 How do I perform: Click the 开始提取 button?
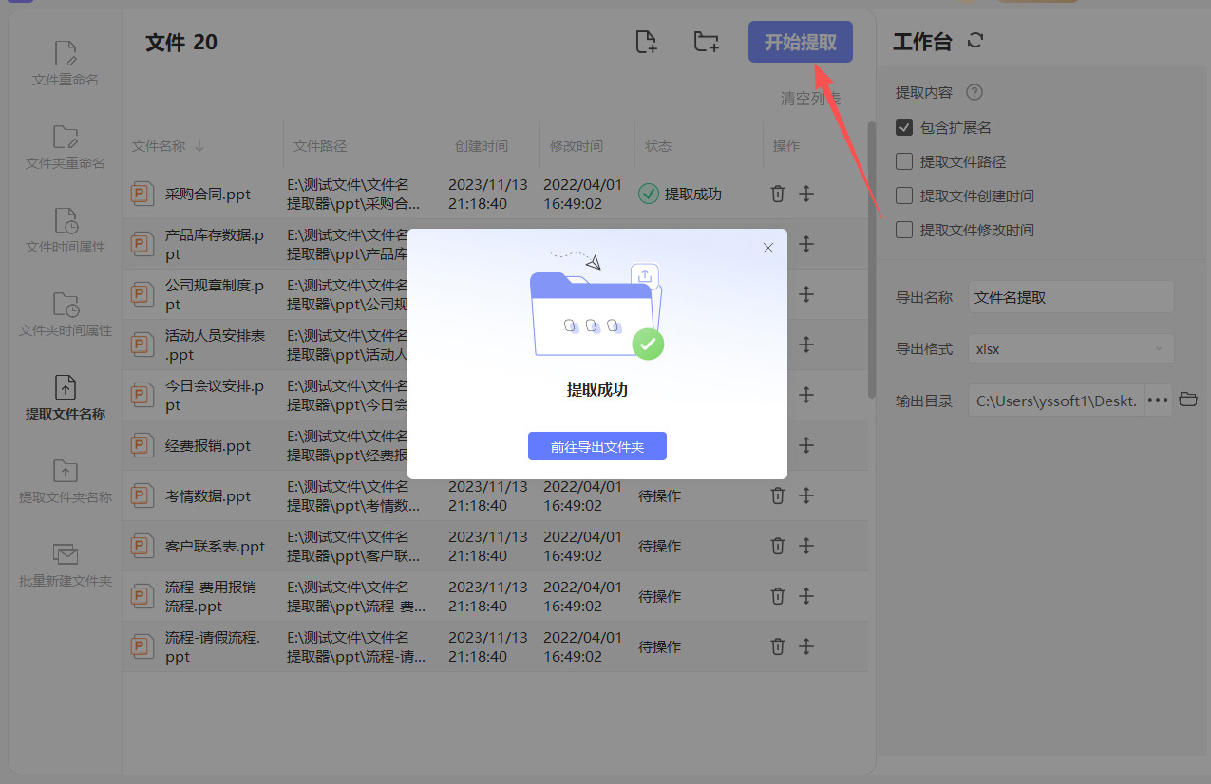[801, 42]
